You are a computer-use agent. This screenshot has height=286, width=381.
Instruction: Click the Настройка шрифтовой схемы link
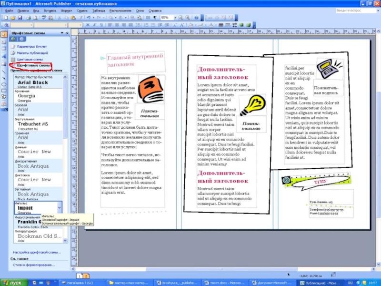coord(37,252)
